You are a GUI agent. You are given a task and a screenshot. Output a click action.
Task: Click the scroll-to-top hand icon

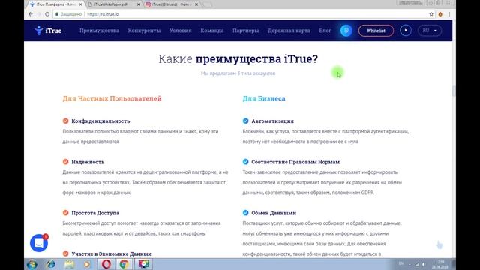(x=439, y=245)
